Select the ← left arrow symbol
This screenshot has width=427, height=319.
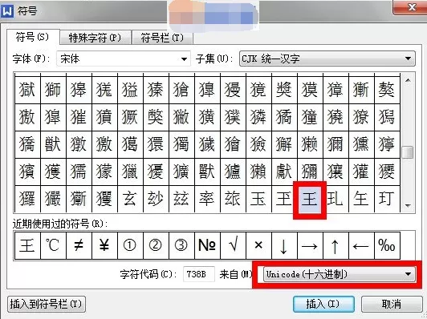361,245
